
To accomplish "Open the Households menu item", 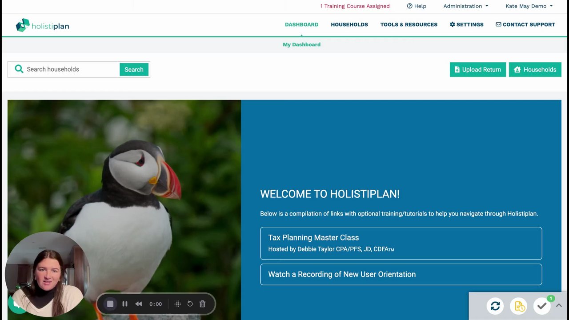I will click(x=349, y=24).
